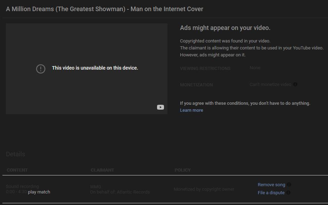328x205 pixels.
Task: Click the MONETIZATION label
Action: click(x=196, y=85)
